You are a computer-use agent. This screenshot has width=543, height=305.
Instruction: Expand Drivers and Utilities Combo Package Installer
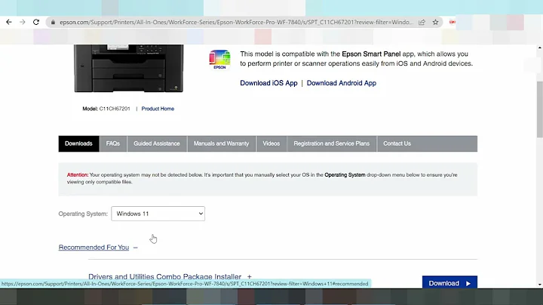165,276
